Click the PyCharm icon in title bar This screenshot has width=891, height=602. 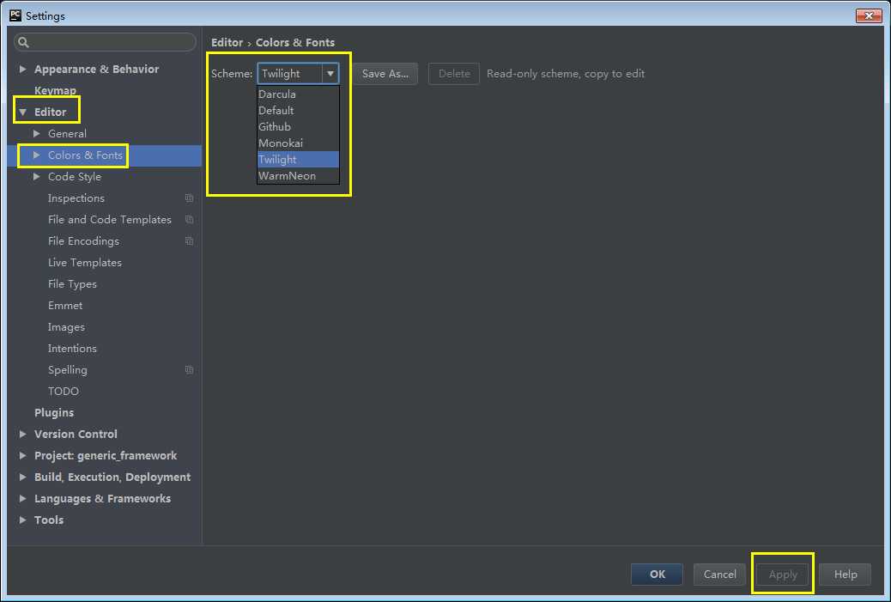(15, 15)
